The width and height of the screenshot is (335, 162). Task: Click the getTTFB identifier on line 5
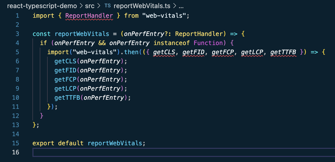(283, 52)
